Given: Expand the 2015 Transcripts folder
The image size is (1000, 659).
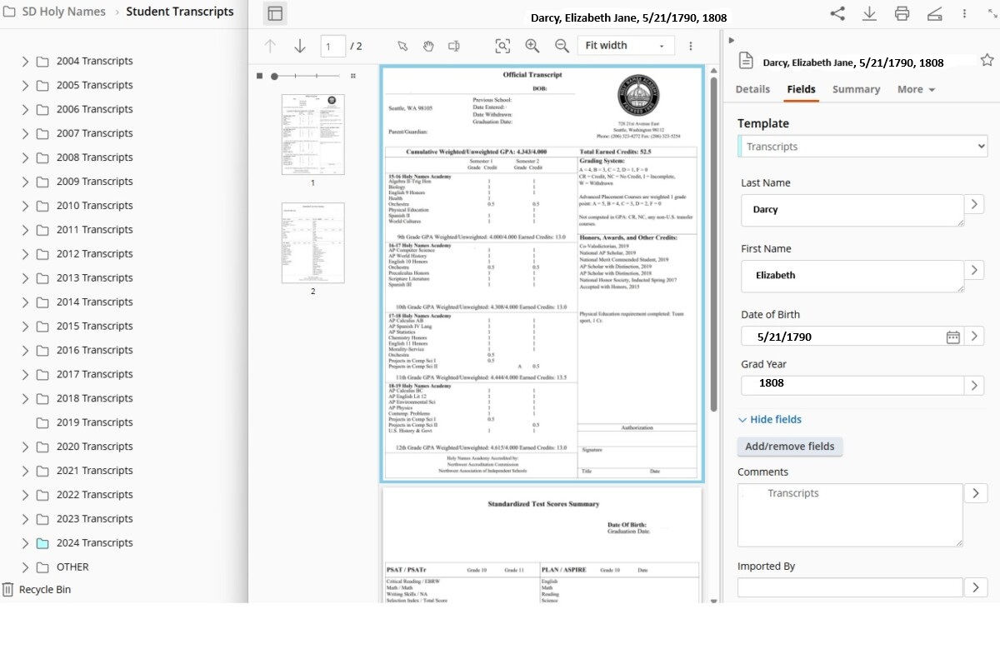Looking at the screenshot, I should coord(25,326).
